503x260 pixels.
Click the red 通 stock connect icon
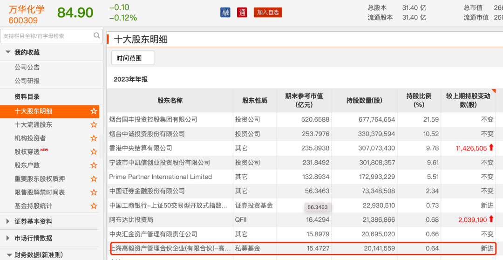coord(242,13)
